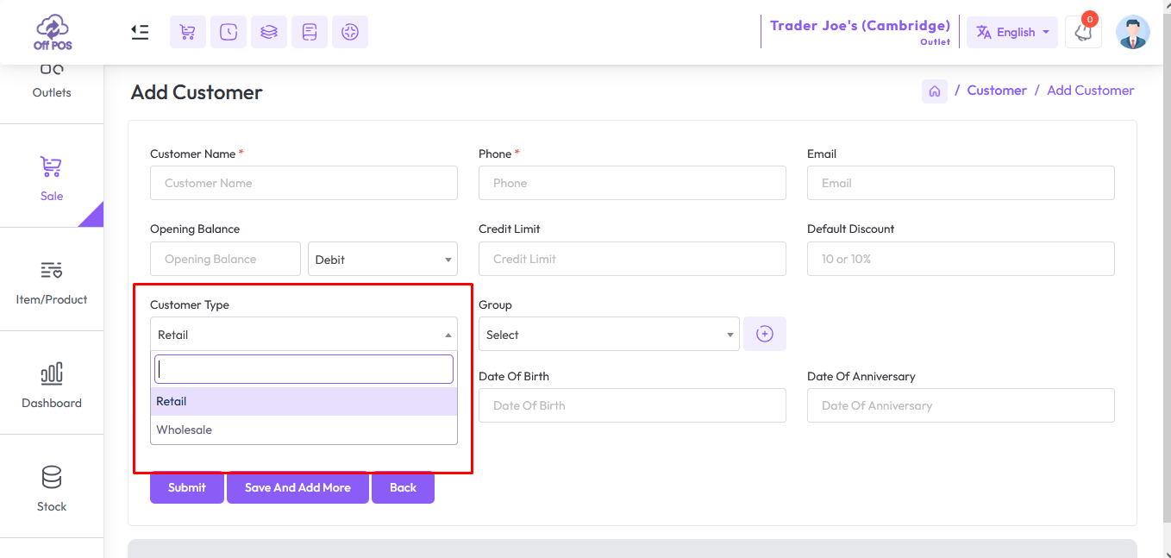Open the Stock sidebar menu
Screen dimensions: 1171x558
(52, 487)
